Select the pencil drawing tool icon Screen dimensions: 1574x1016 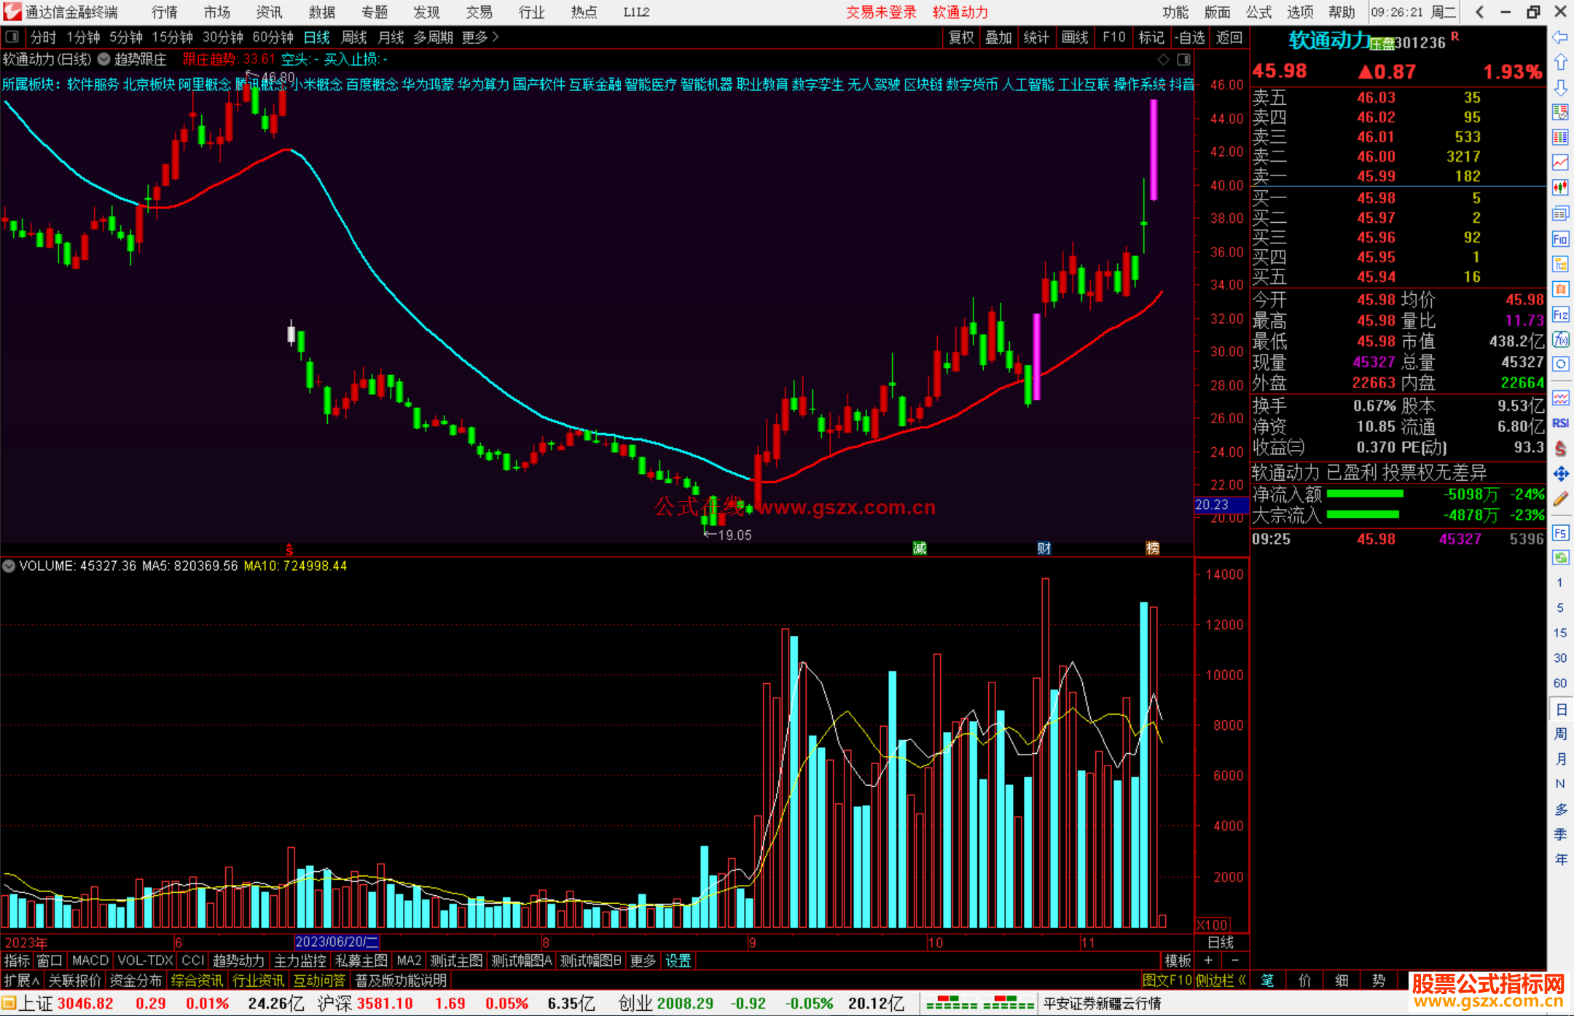(x=1560, y=499)
